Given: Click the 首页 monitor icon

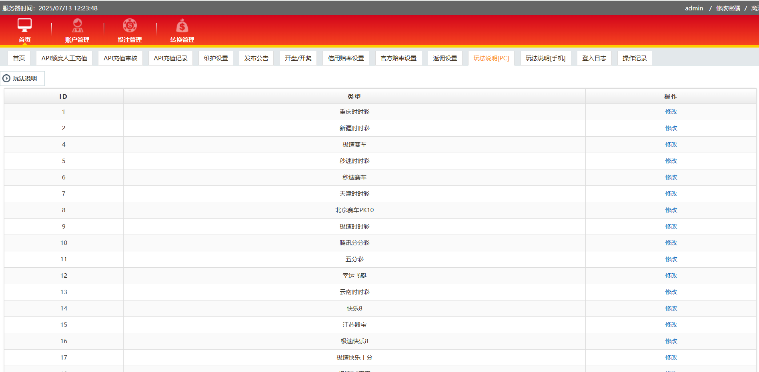Looking at the screenshot, I should point(24,25).
